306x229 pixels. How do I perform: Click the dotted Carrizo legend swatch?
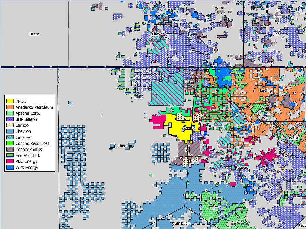[10, 125]
